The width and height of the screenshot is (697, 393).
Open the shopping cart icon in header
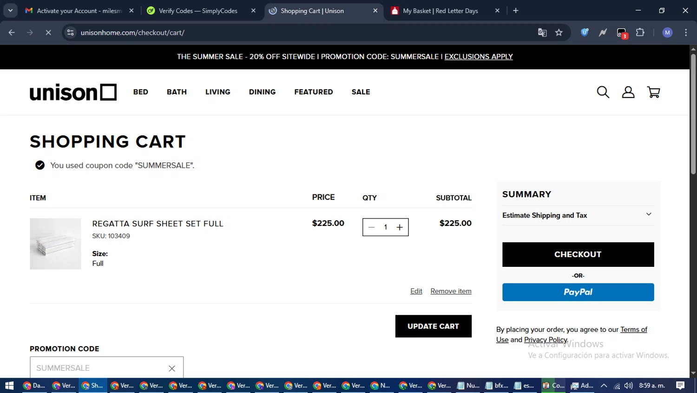(x=653, y=92)
